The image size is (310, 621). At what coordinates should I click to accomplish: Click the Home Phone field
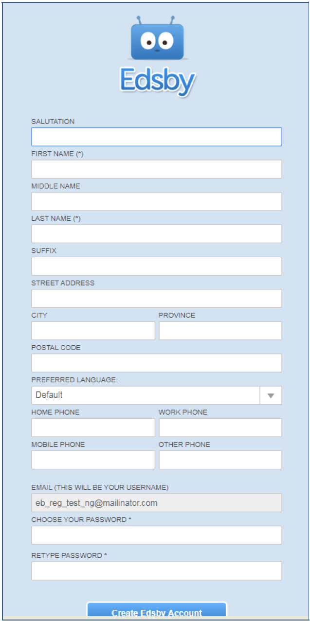click(93, 427)
